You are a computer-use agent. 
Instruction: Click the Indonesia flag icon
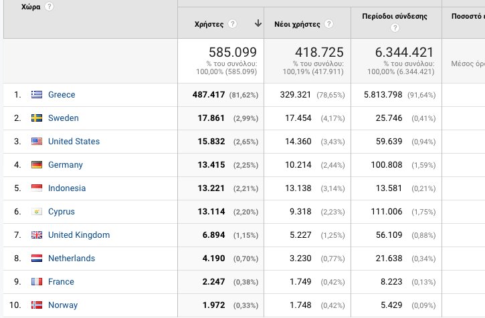[37, 188]
